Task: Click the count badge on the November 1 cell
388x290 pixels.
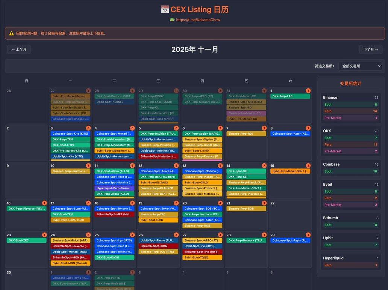Action: pyautogui.click(x=308, y=91)
